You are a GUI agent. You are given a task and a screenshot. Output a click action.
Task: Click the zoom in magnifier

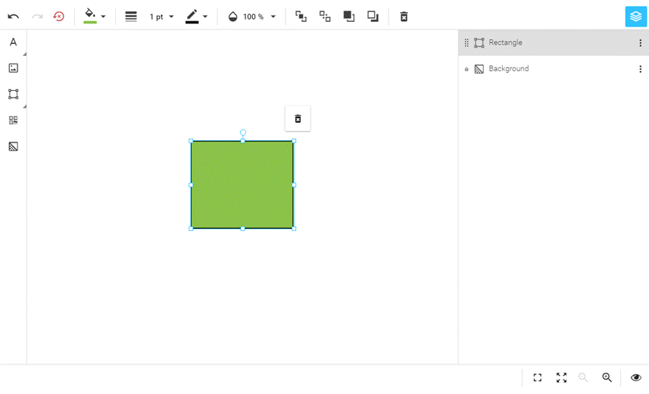click(607, 377)
